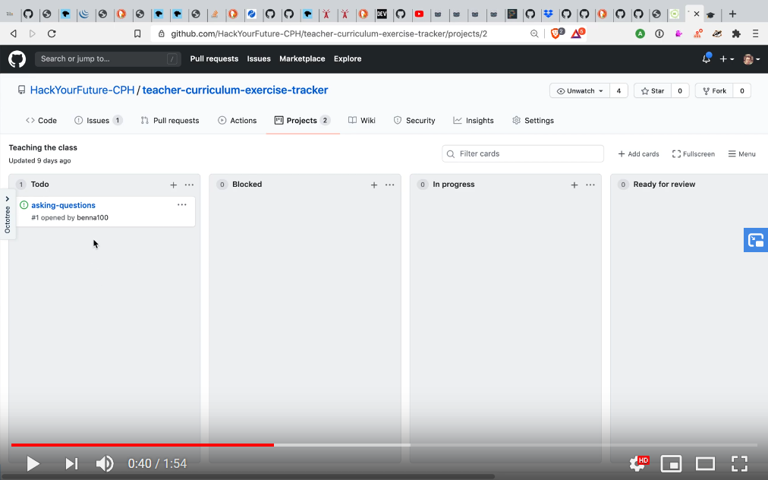Open GitHub home via Octocat logo
Screen dimensions: 768x480
[17, 59]
